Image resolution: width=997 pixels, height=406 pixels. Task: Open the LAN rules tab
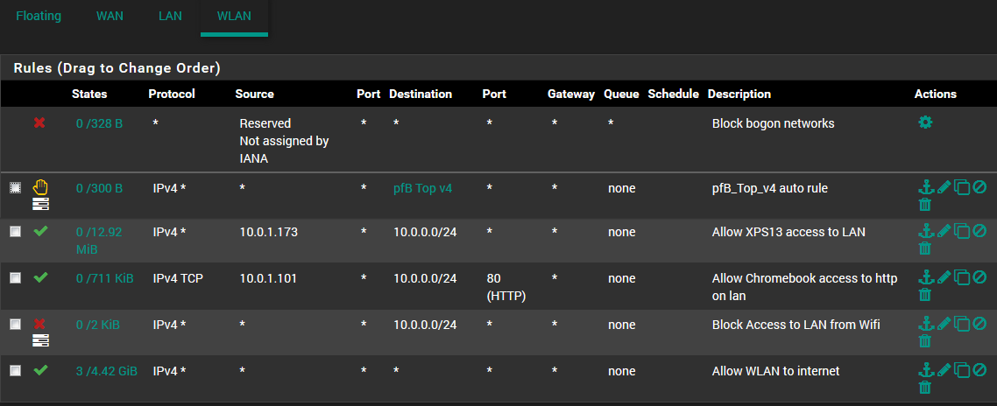point(171,16)
